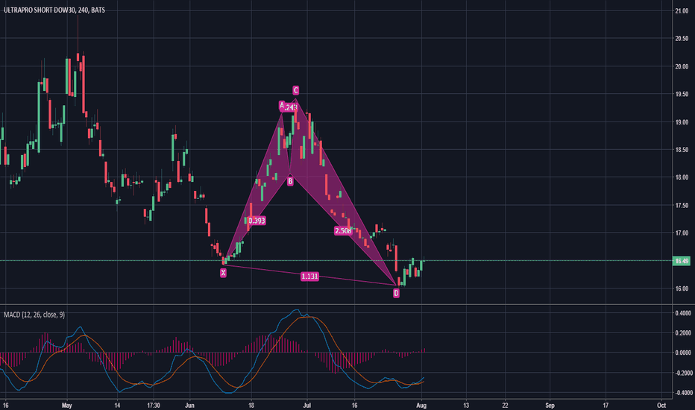
Task: Click the Aug date label on time axis
Action: pyautogui.click(x=421, y=405)
